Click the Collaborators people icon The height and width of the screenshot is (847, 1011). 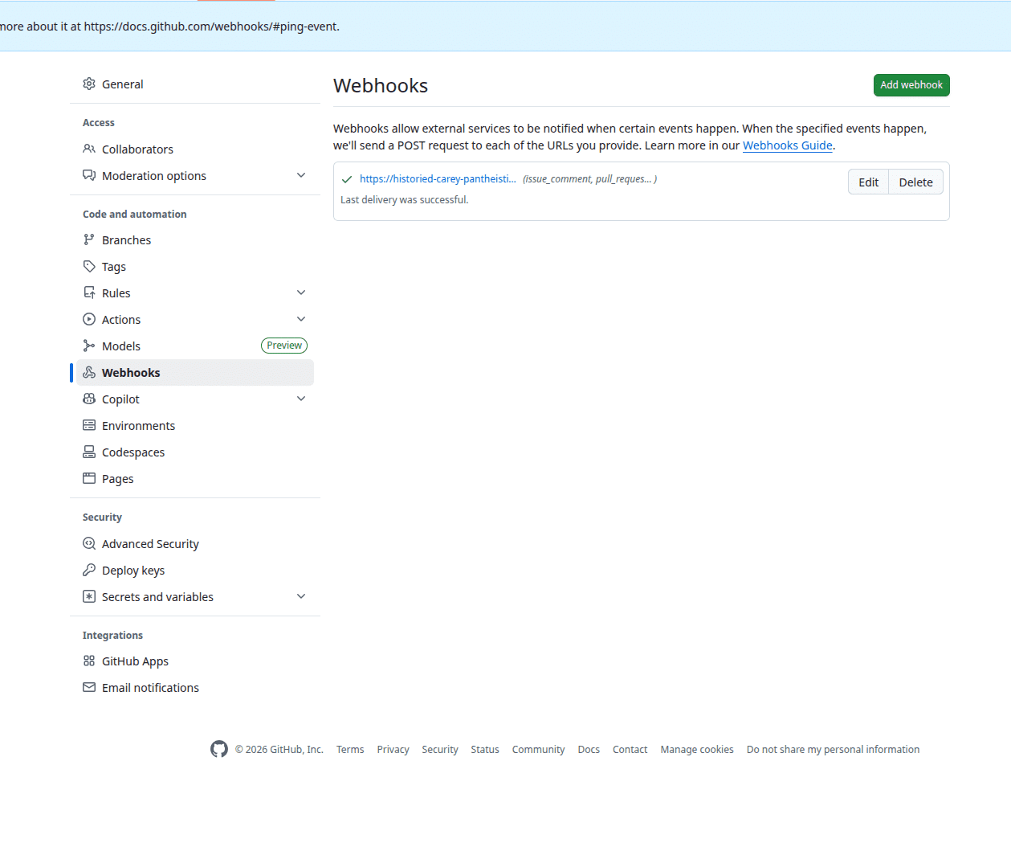coord(89,149)
